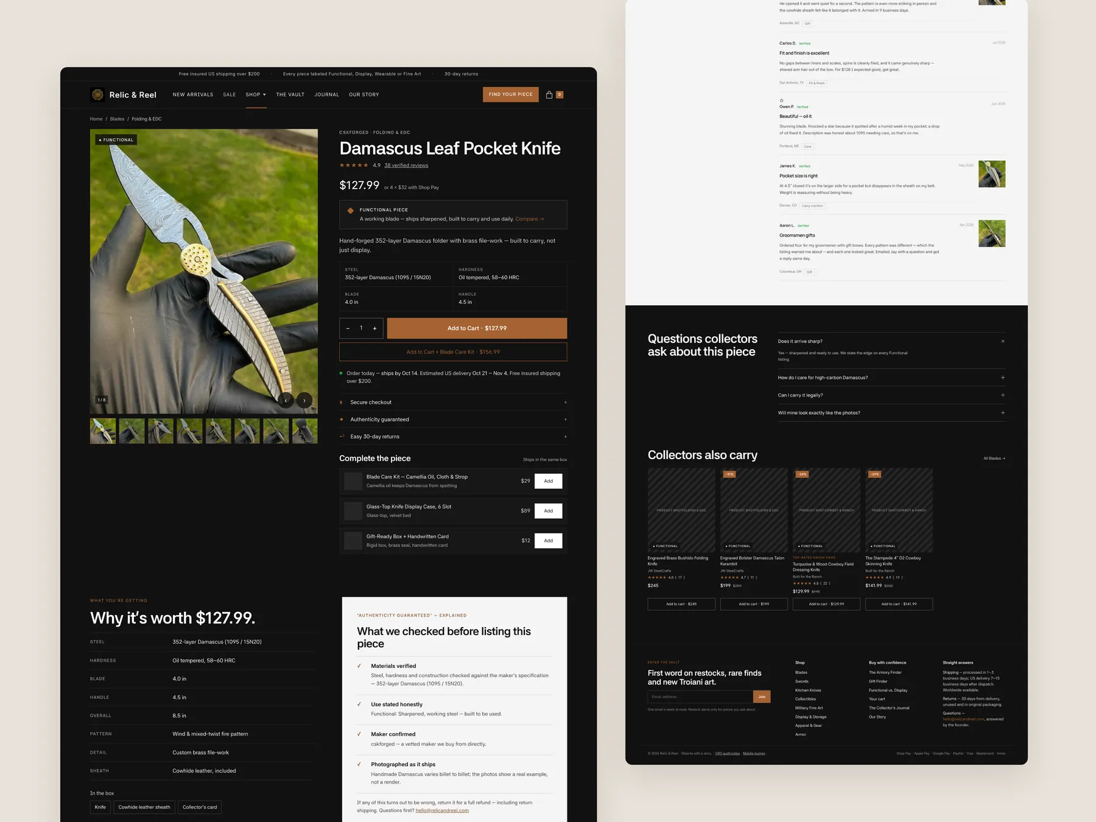Click the Relic & Reel logo emblem

point(97,94)
